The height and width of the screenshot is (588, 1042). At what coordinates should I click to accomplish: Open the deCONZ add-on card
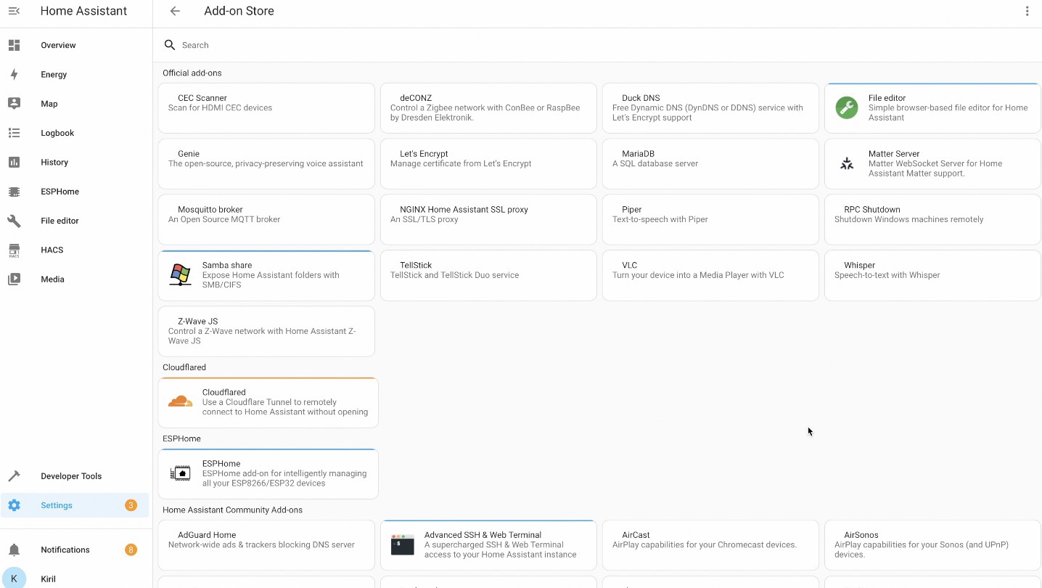pyautogui.click(x=488, y=108)
